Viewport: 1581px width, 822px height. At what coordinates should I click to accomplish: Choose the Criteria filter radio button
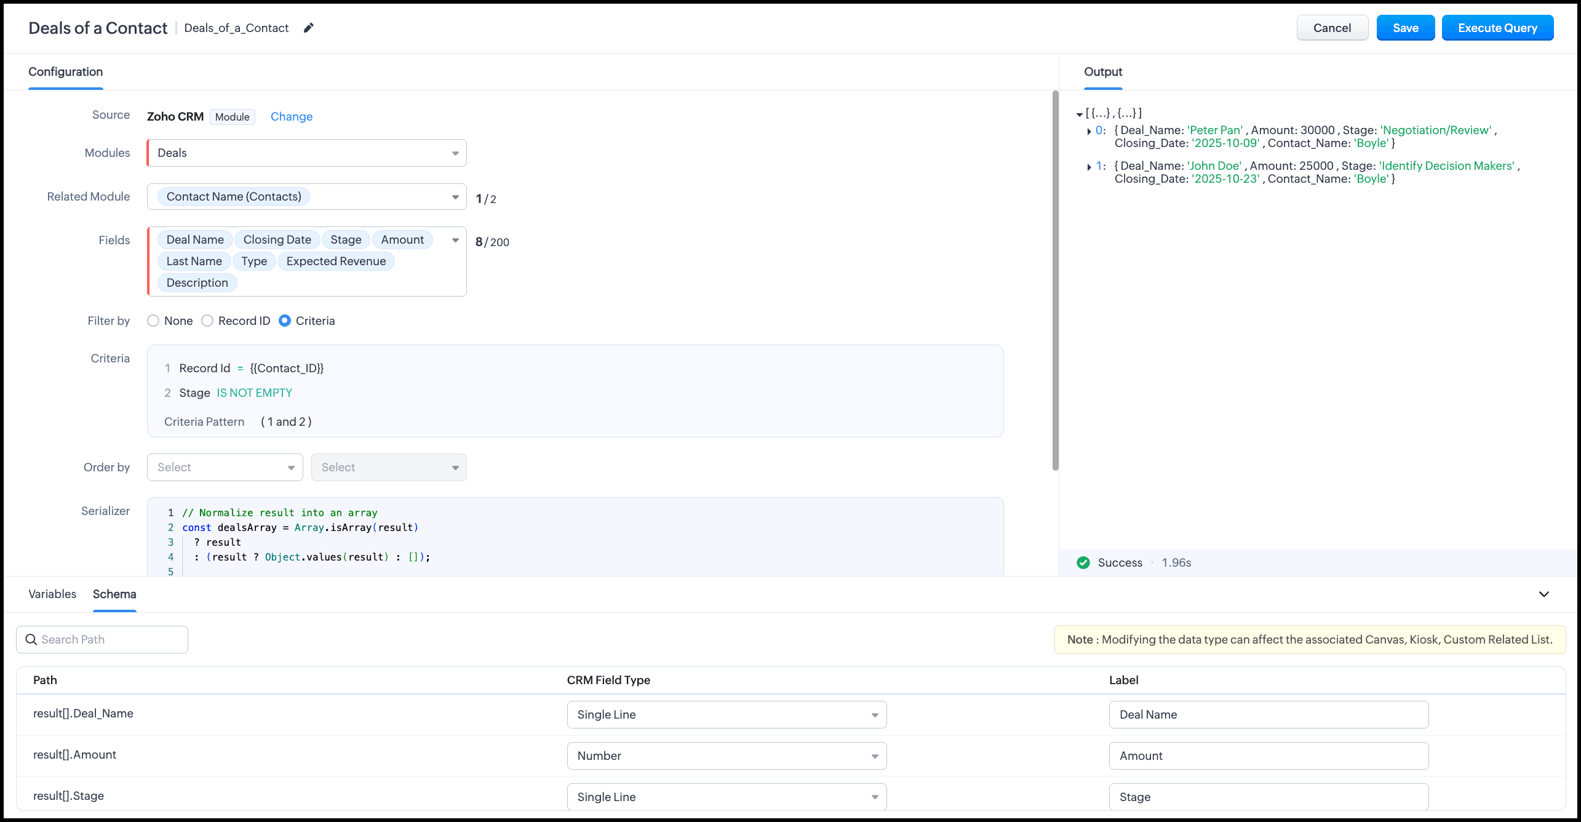[x=285, y=321]
